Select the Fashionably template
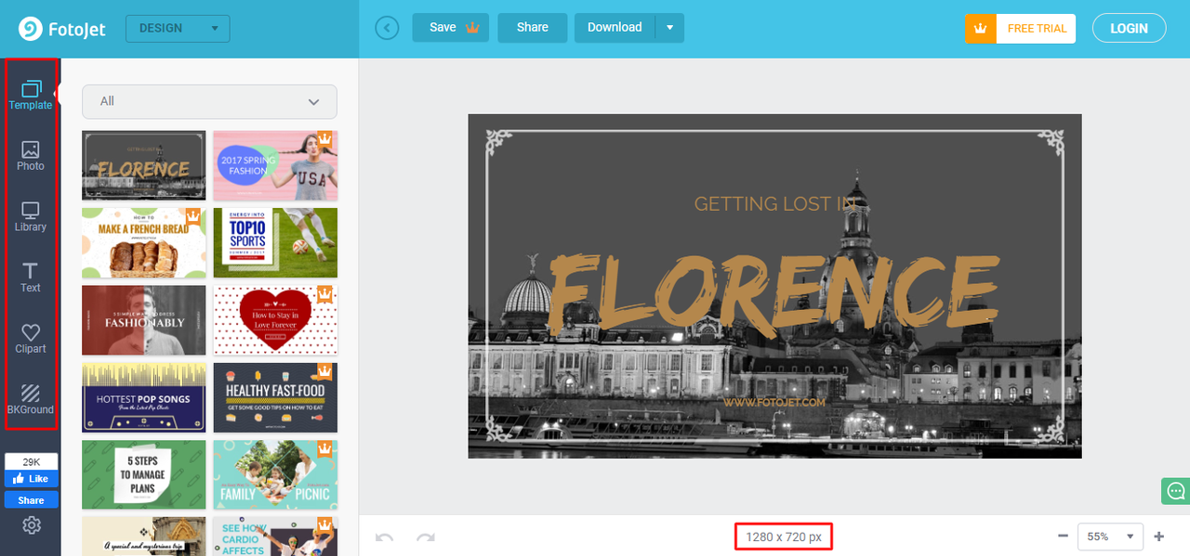 (x=144, y=320)
